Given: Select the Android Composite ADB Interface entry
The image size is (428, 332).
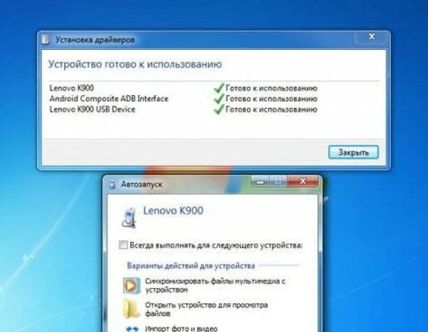Looking at the screenshot, I should pyautogui.click(x=109, y=99).
